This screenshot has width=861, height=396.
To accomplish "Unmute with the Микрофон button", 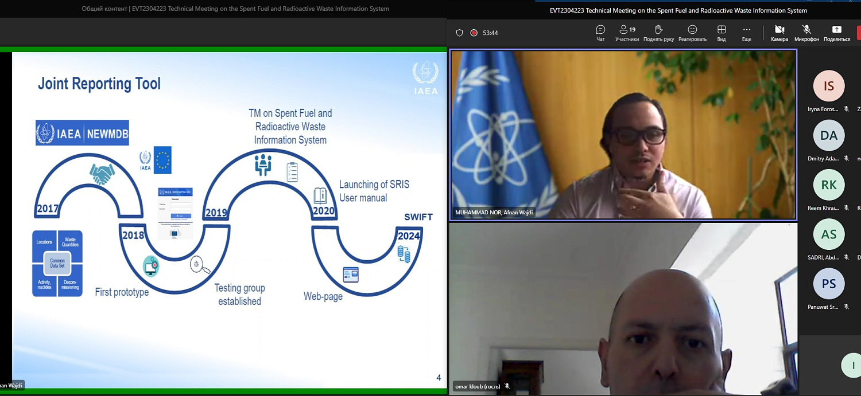I will coord(806,33).
